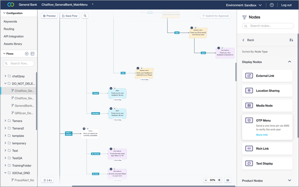
Task: Open the flow layout view icon beside Flows
Action: [x=33, y=54]
